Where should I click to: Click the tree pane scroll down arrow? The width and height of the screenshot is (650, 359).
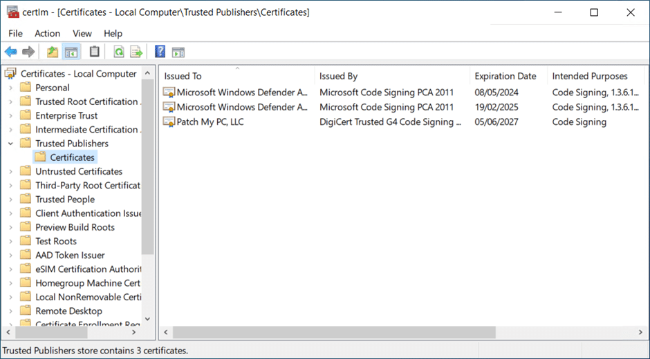pos(147,319)
